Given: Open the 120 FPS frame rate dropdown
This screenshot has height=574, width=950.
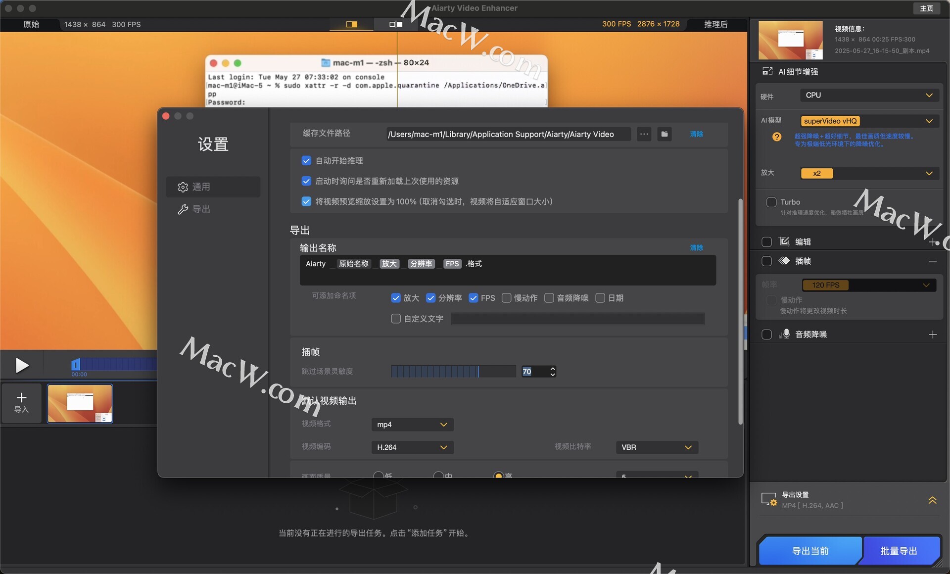Looking at the screenshot, I should point(869,285).
